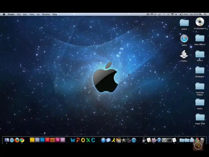Select the Super Cool folder
Viewport: 209px width, 157px height.
click(x=200, y=119)
